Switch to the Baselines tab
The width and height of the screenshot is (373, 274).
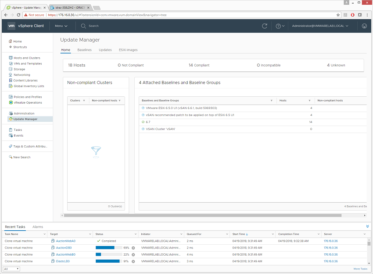[84, 50]
